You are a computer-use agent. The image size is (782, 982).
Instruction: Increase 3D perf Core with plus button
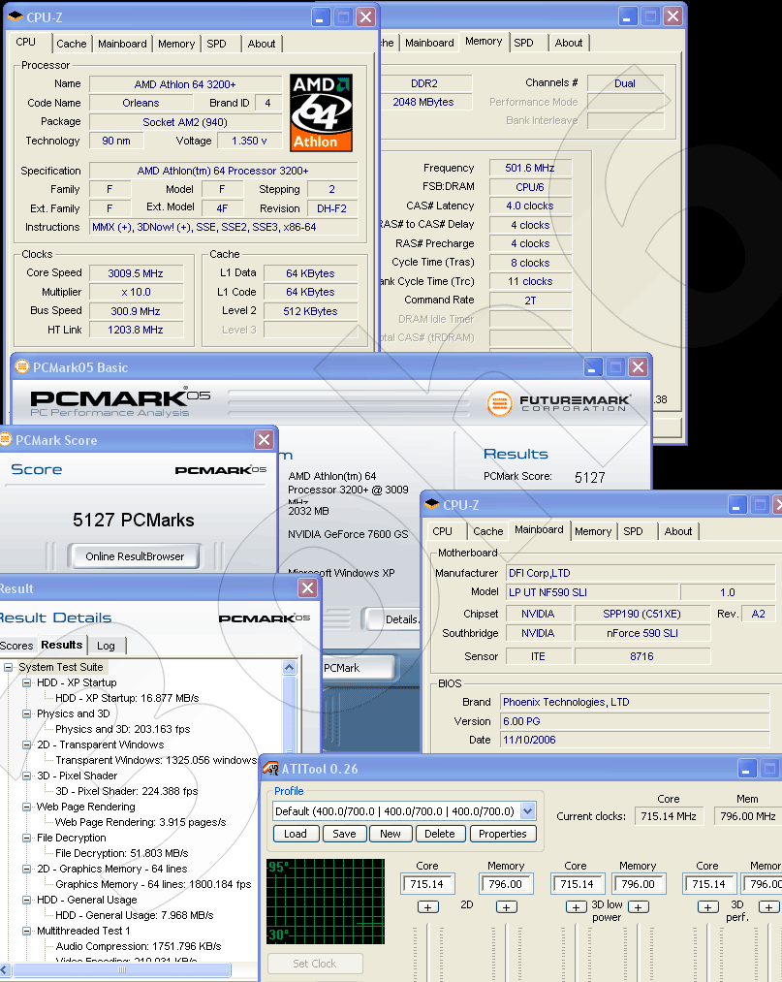pyautogui.click(x=708, y=906)
